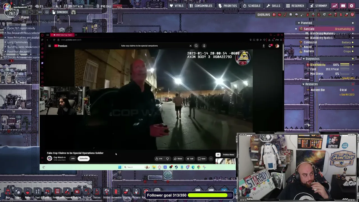This screenshot has width=359, height=202.
Task: Collapse the Diagnostics section
Action: point(303,59)
